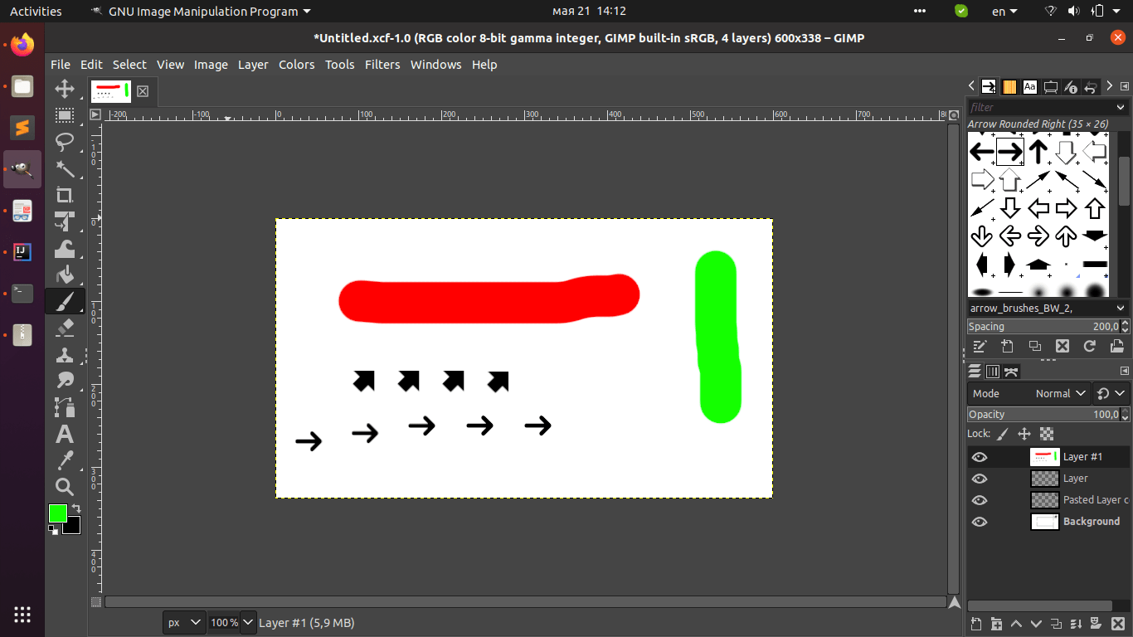The width and height of the screenshot is (1133, 637).
Task: Enable lock alpha channel for the layer
Action: (1048, 434)
